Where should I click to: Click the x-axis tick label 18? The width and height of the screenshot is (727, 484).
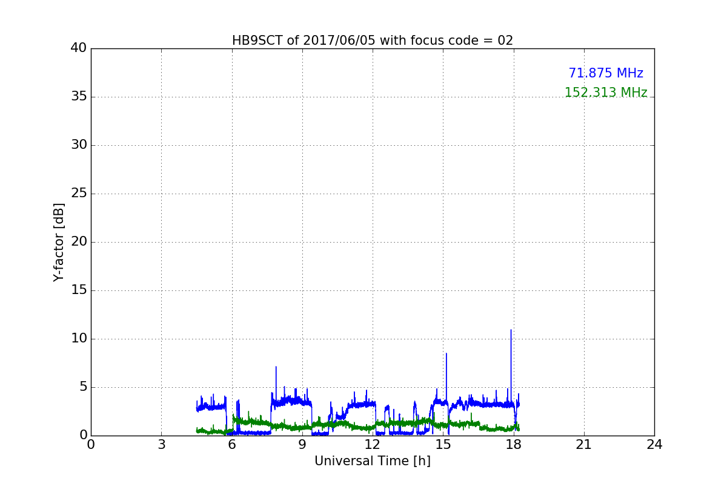513,445
